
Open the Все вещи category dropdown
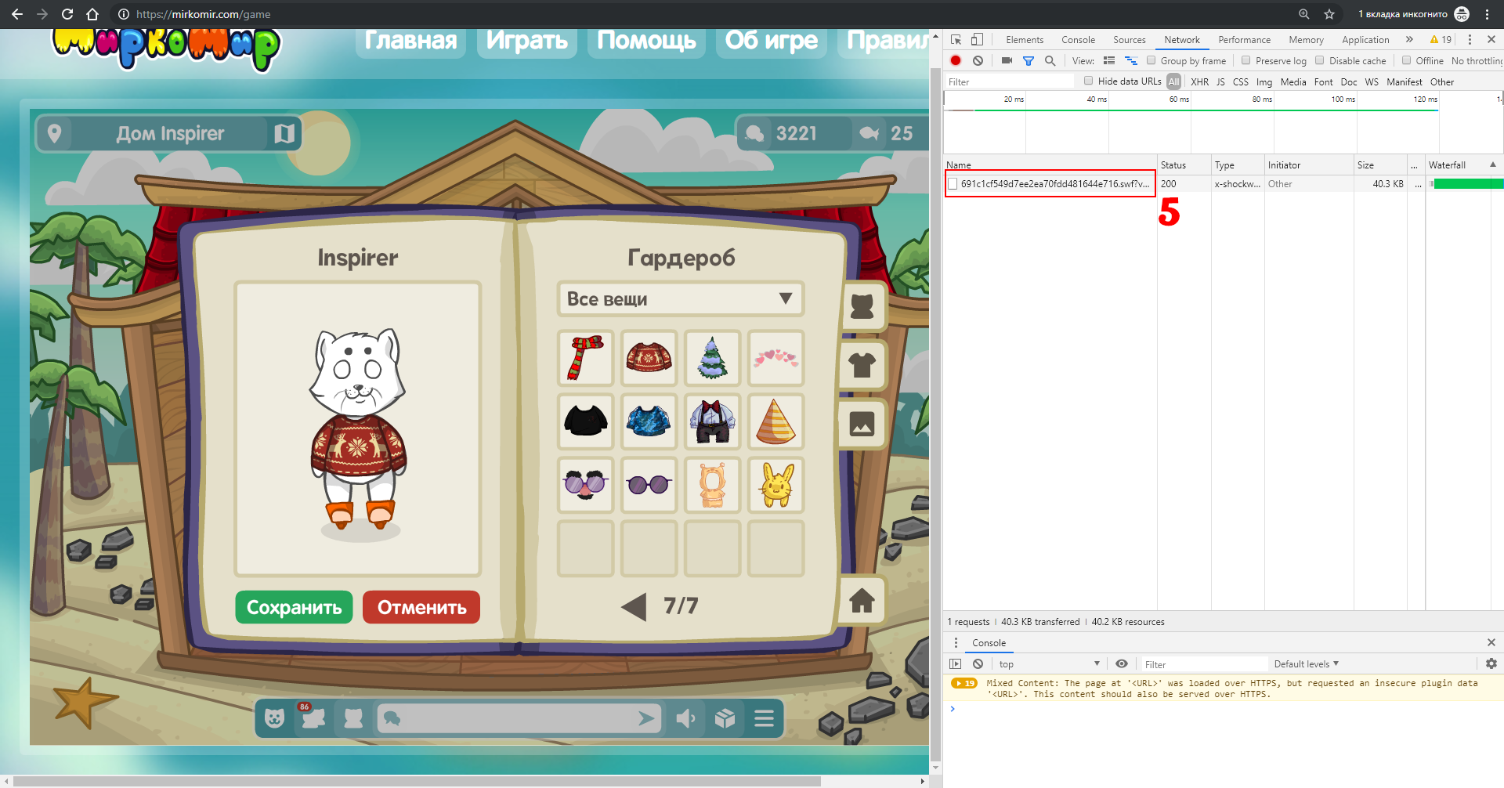tap(681, 299)
